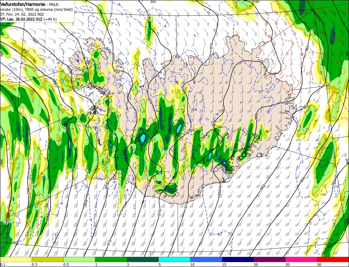The image size is (349, 267).
Task: Click the '20W' longitude label
Action: (x=153, y=2)
